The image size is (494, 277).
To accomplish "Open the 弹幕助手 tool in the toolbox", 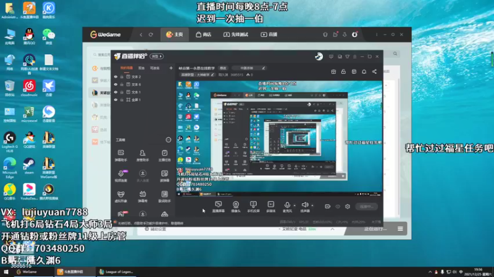I will pyautogui.click(x=120, y=155).
